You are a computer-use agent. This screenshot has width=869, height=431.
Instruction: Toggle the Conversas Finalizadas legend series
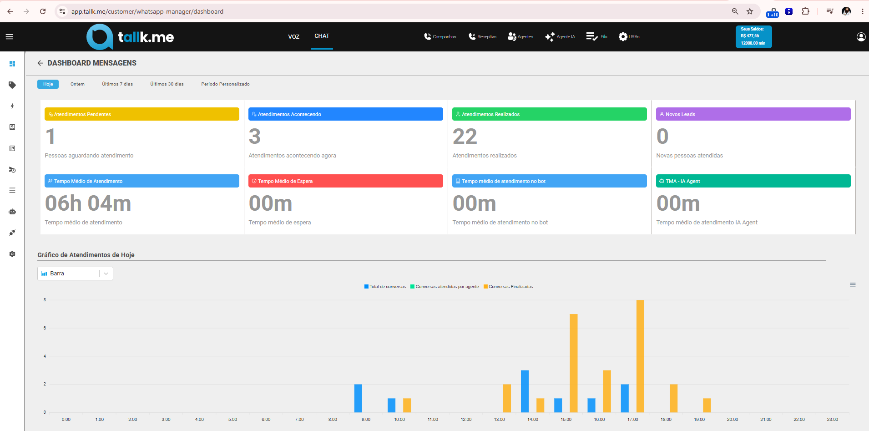coord(508,287)
